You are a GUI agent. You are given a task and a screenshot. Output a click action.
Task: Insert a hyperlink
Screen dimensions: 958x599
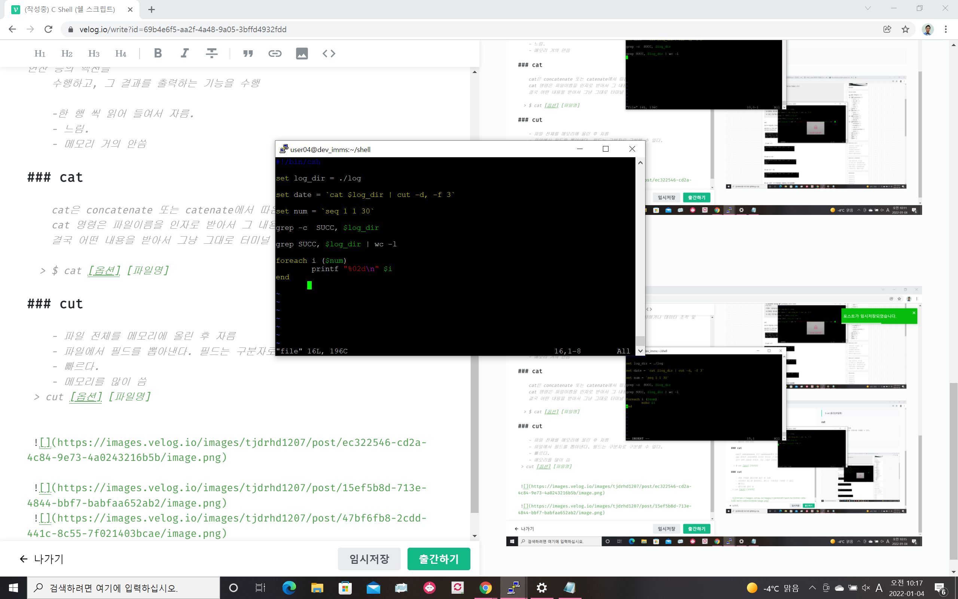click(275, 54)
